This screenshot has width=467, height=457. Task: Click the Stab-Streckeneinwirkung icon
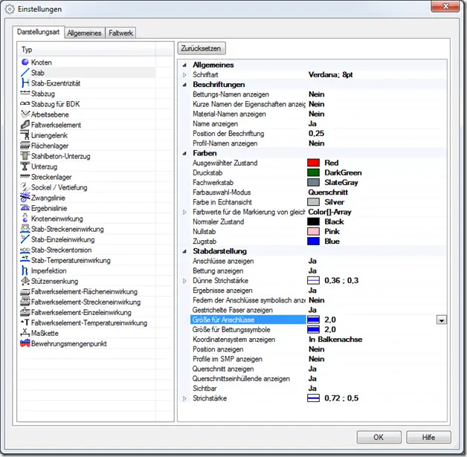(x=25, y=229)
